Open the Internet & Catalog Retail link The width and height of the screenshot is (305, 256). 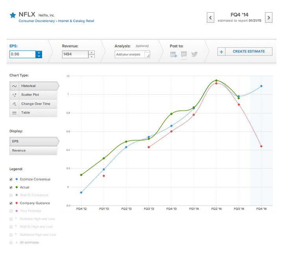[76, 21]
